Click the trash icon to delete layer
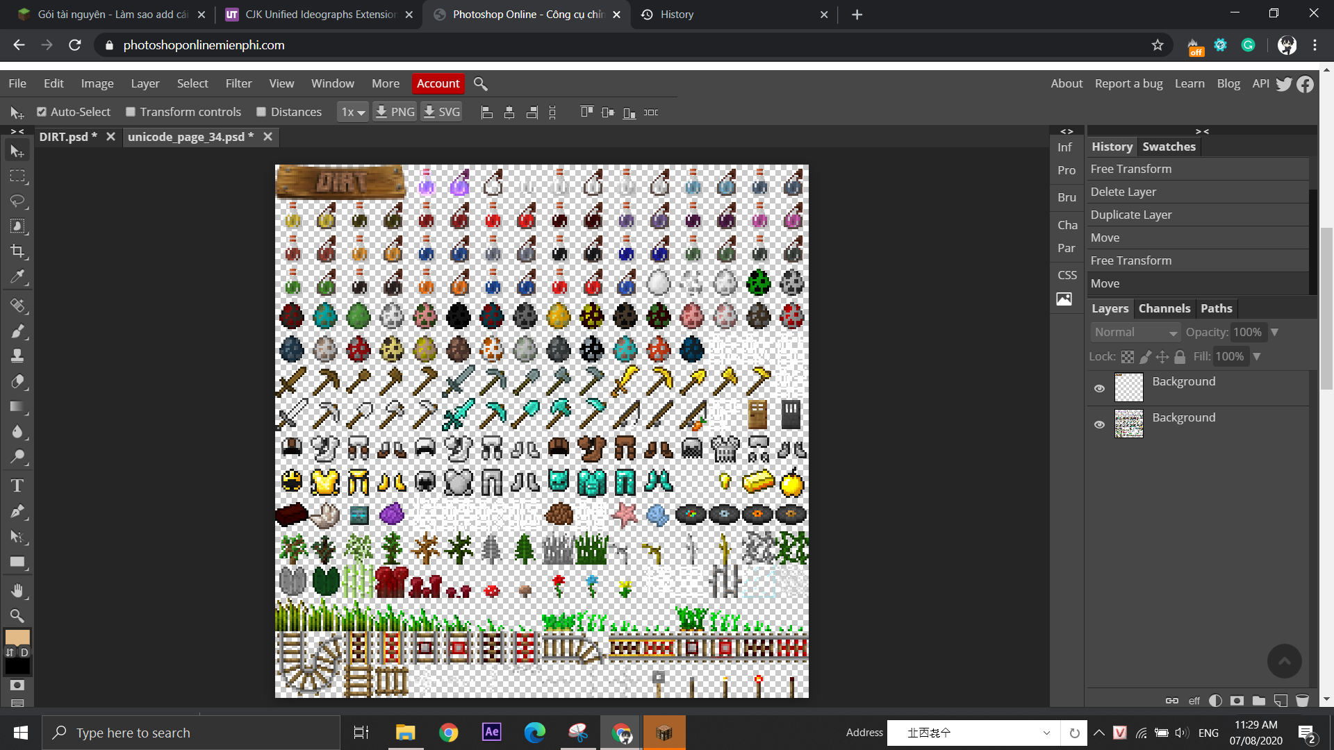This screenshot has height=750, width=1334. [1302, 701]
